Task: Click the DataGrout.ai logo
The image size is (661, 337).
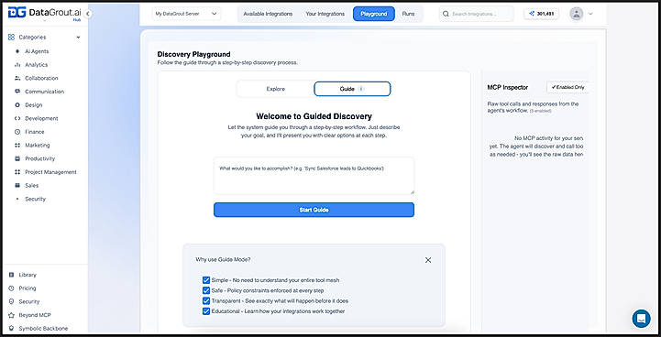Action: (x=44, y=14)
